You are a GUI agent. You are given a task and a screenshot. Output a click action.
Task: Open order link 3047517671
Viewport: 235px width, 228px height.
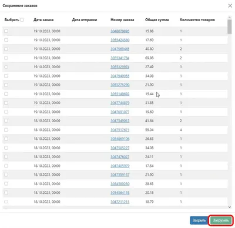coord(120,130)
